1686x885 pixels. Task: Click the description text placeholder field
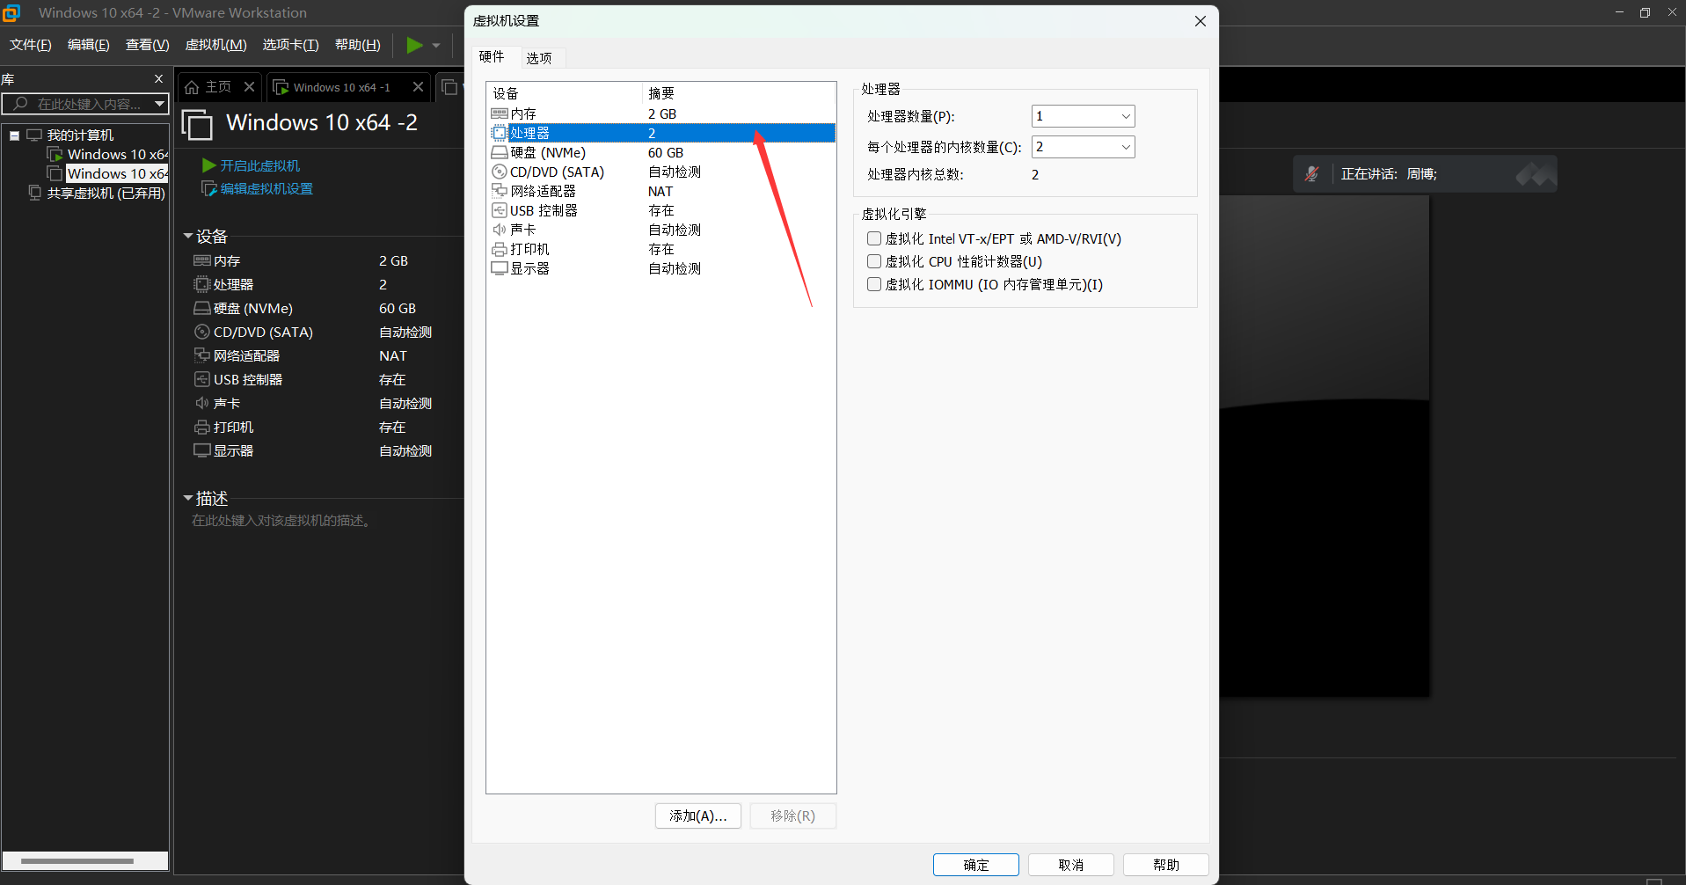point(281,521)
